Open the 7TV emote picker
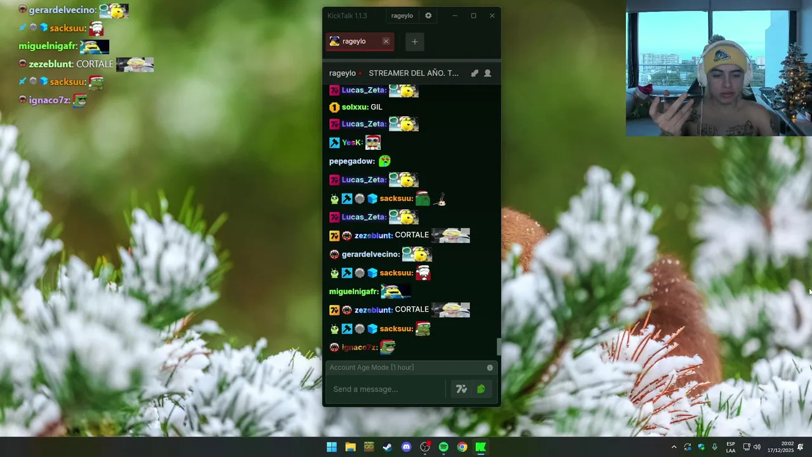Image resolution: width=812 pixels, height=457 pixels. point(462,389)
